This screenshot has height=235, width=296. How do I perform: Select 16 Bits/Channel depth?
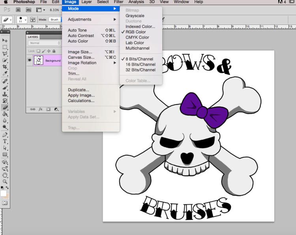[141, 65]
